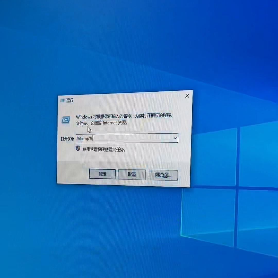This screenshot has height=278, width=278.
Task: Cancel with the 取消 button
Action: (132, 175)
